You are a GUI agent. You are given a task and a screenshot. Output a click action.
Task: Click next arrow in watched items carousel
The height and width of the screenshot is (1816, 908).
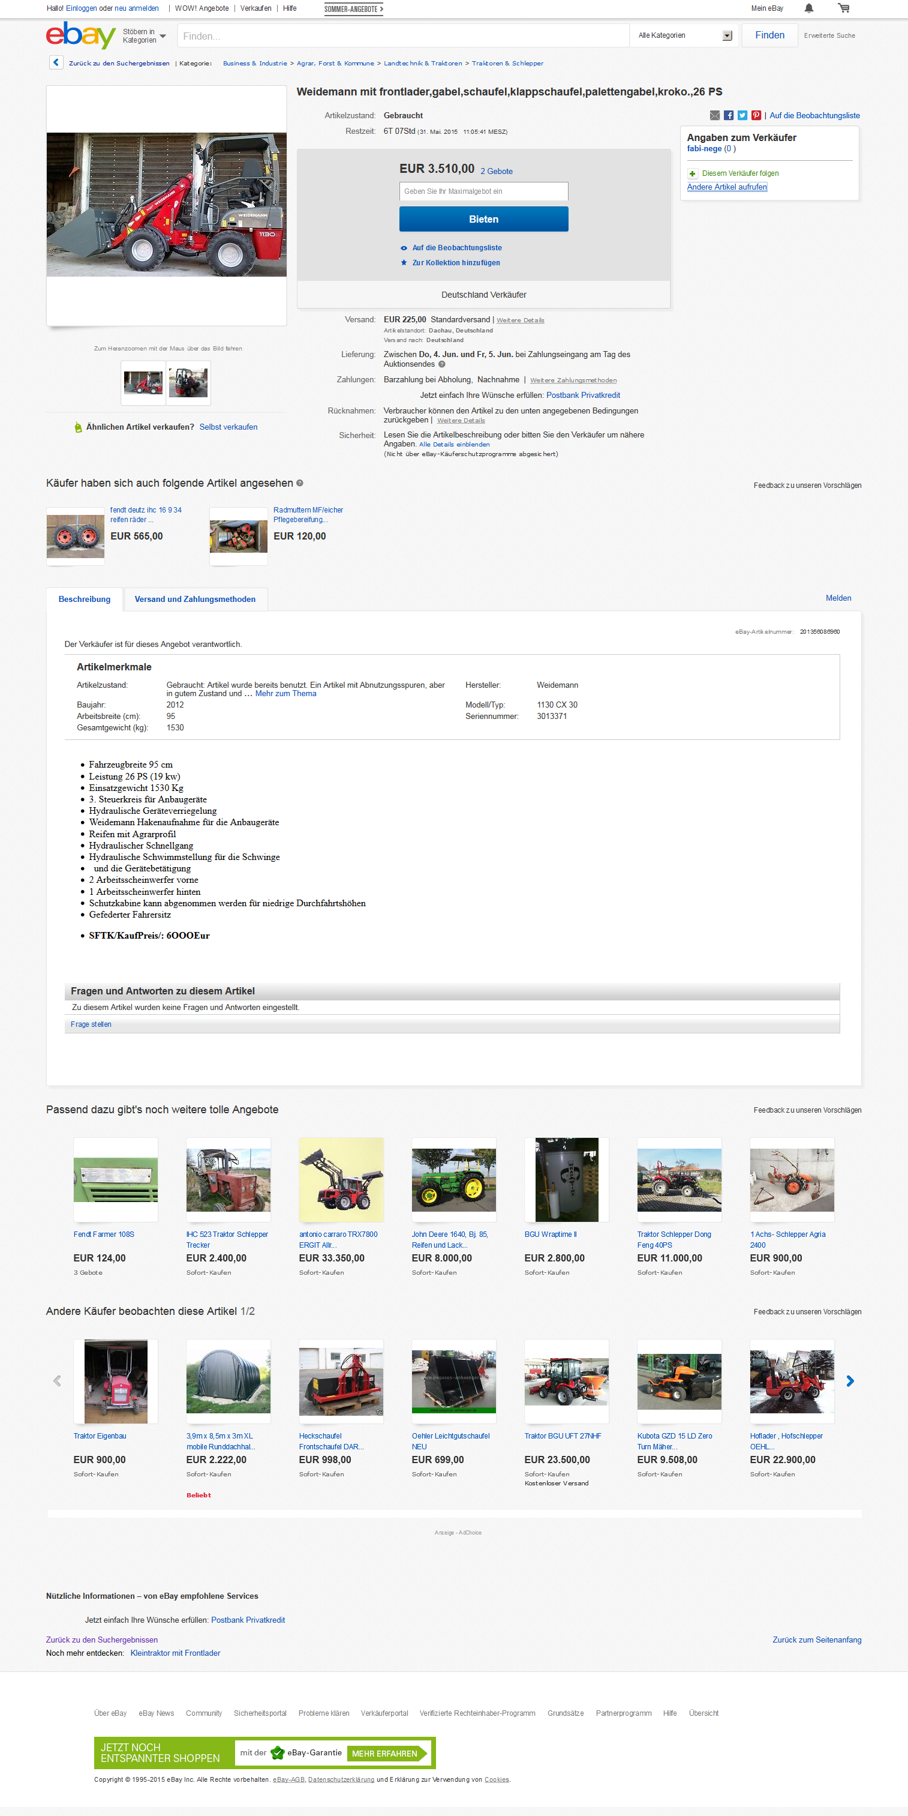[850, 1381]
